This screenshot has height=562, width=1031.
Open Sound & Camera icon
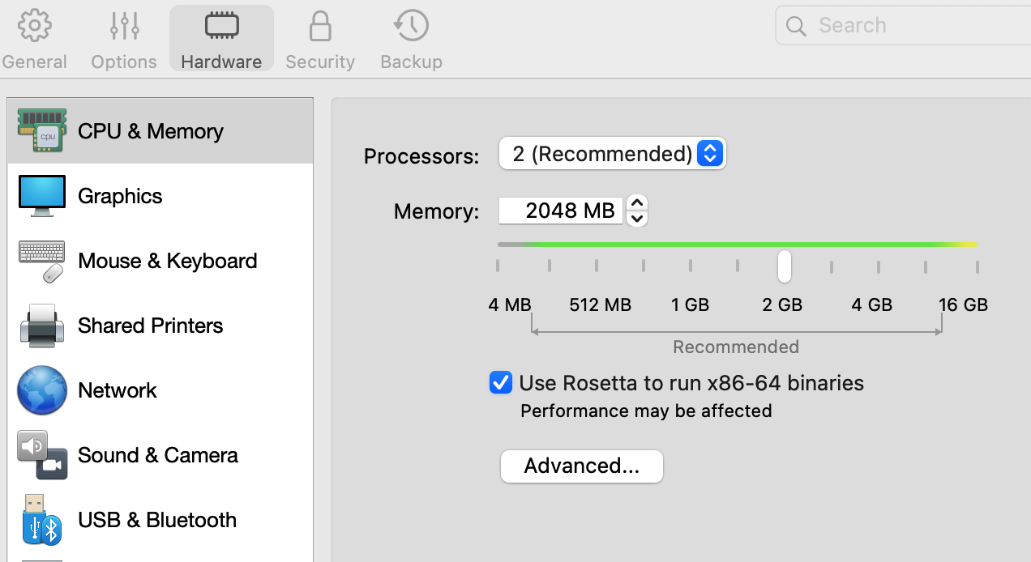click(41, 455)
